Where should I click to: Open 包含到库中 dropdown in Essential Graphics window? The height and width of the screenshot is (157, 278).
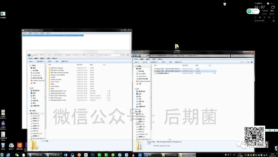tap(41, 61)
